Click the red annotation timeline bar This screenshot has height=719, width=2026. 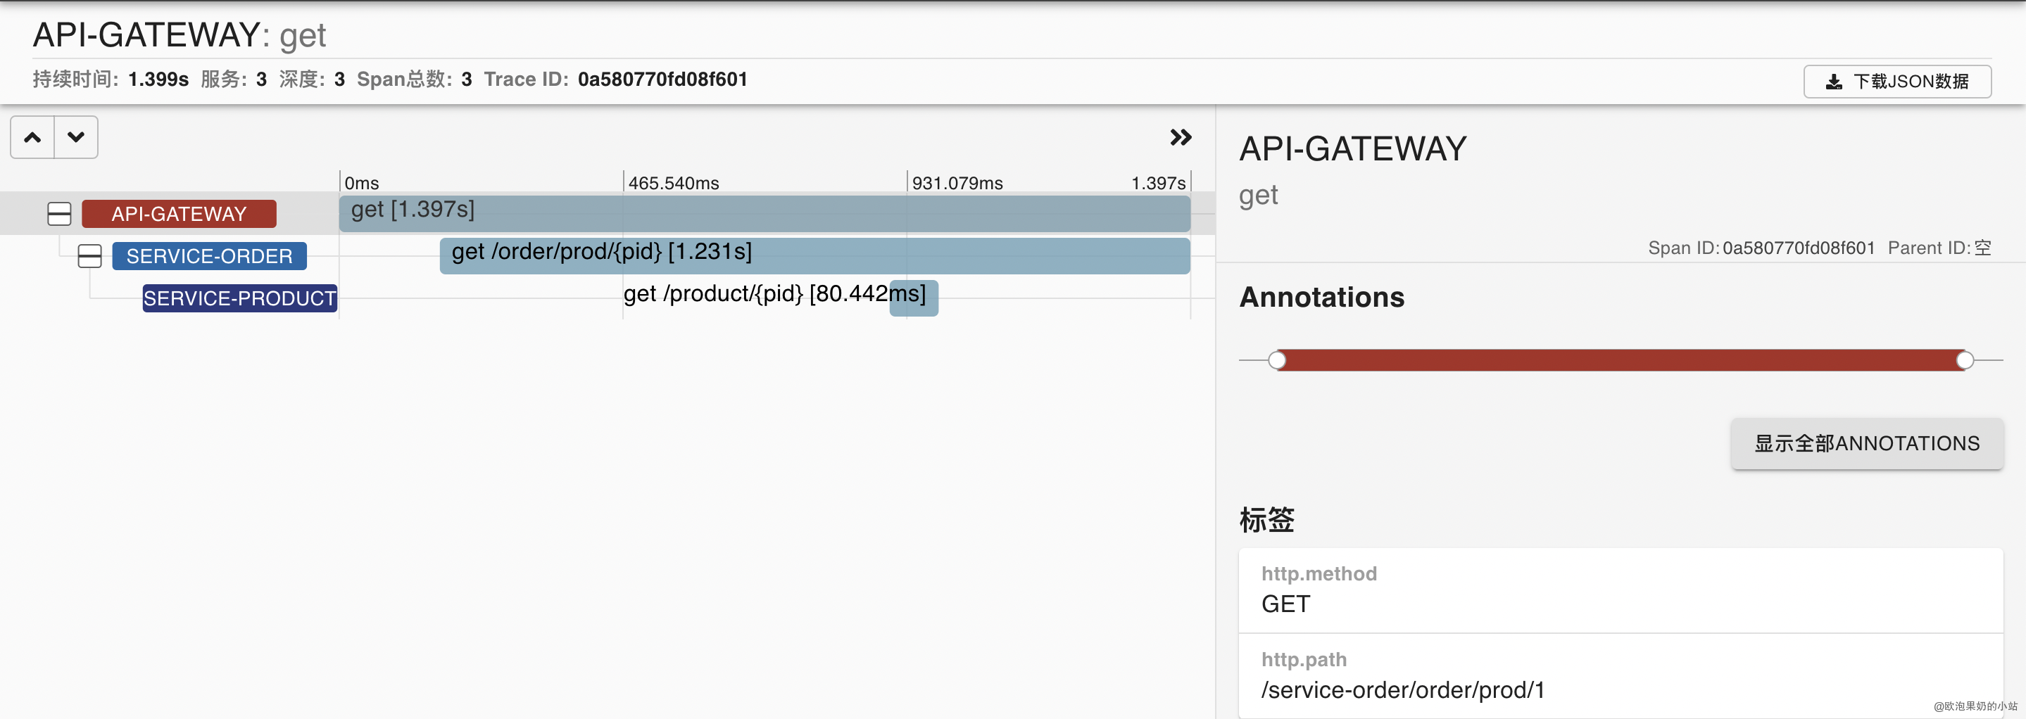point(1621,360)
